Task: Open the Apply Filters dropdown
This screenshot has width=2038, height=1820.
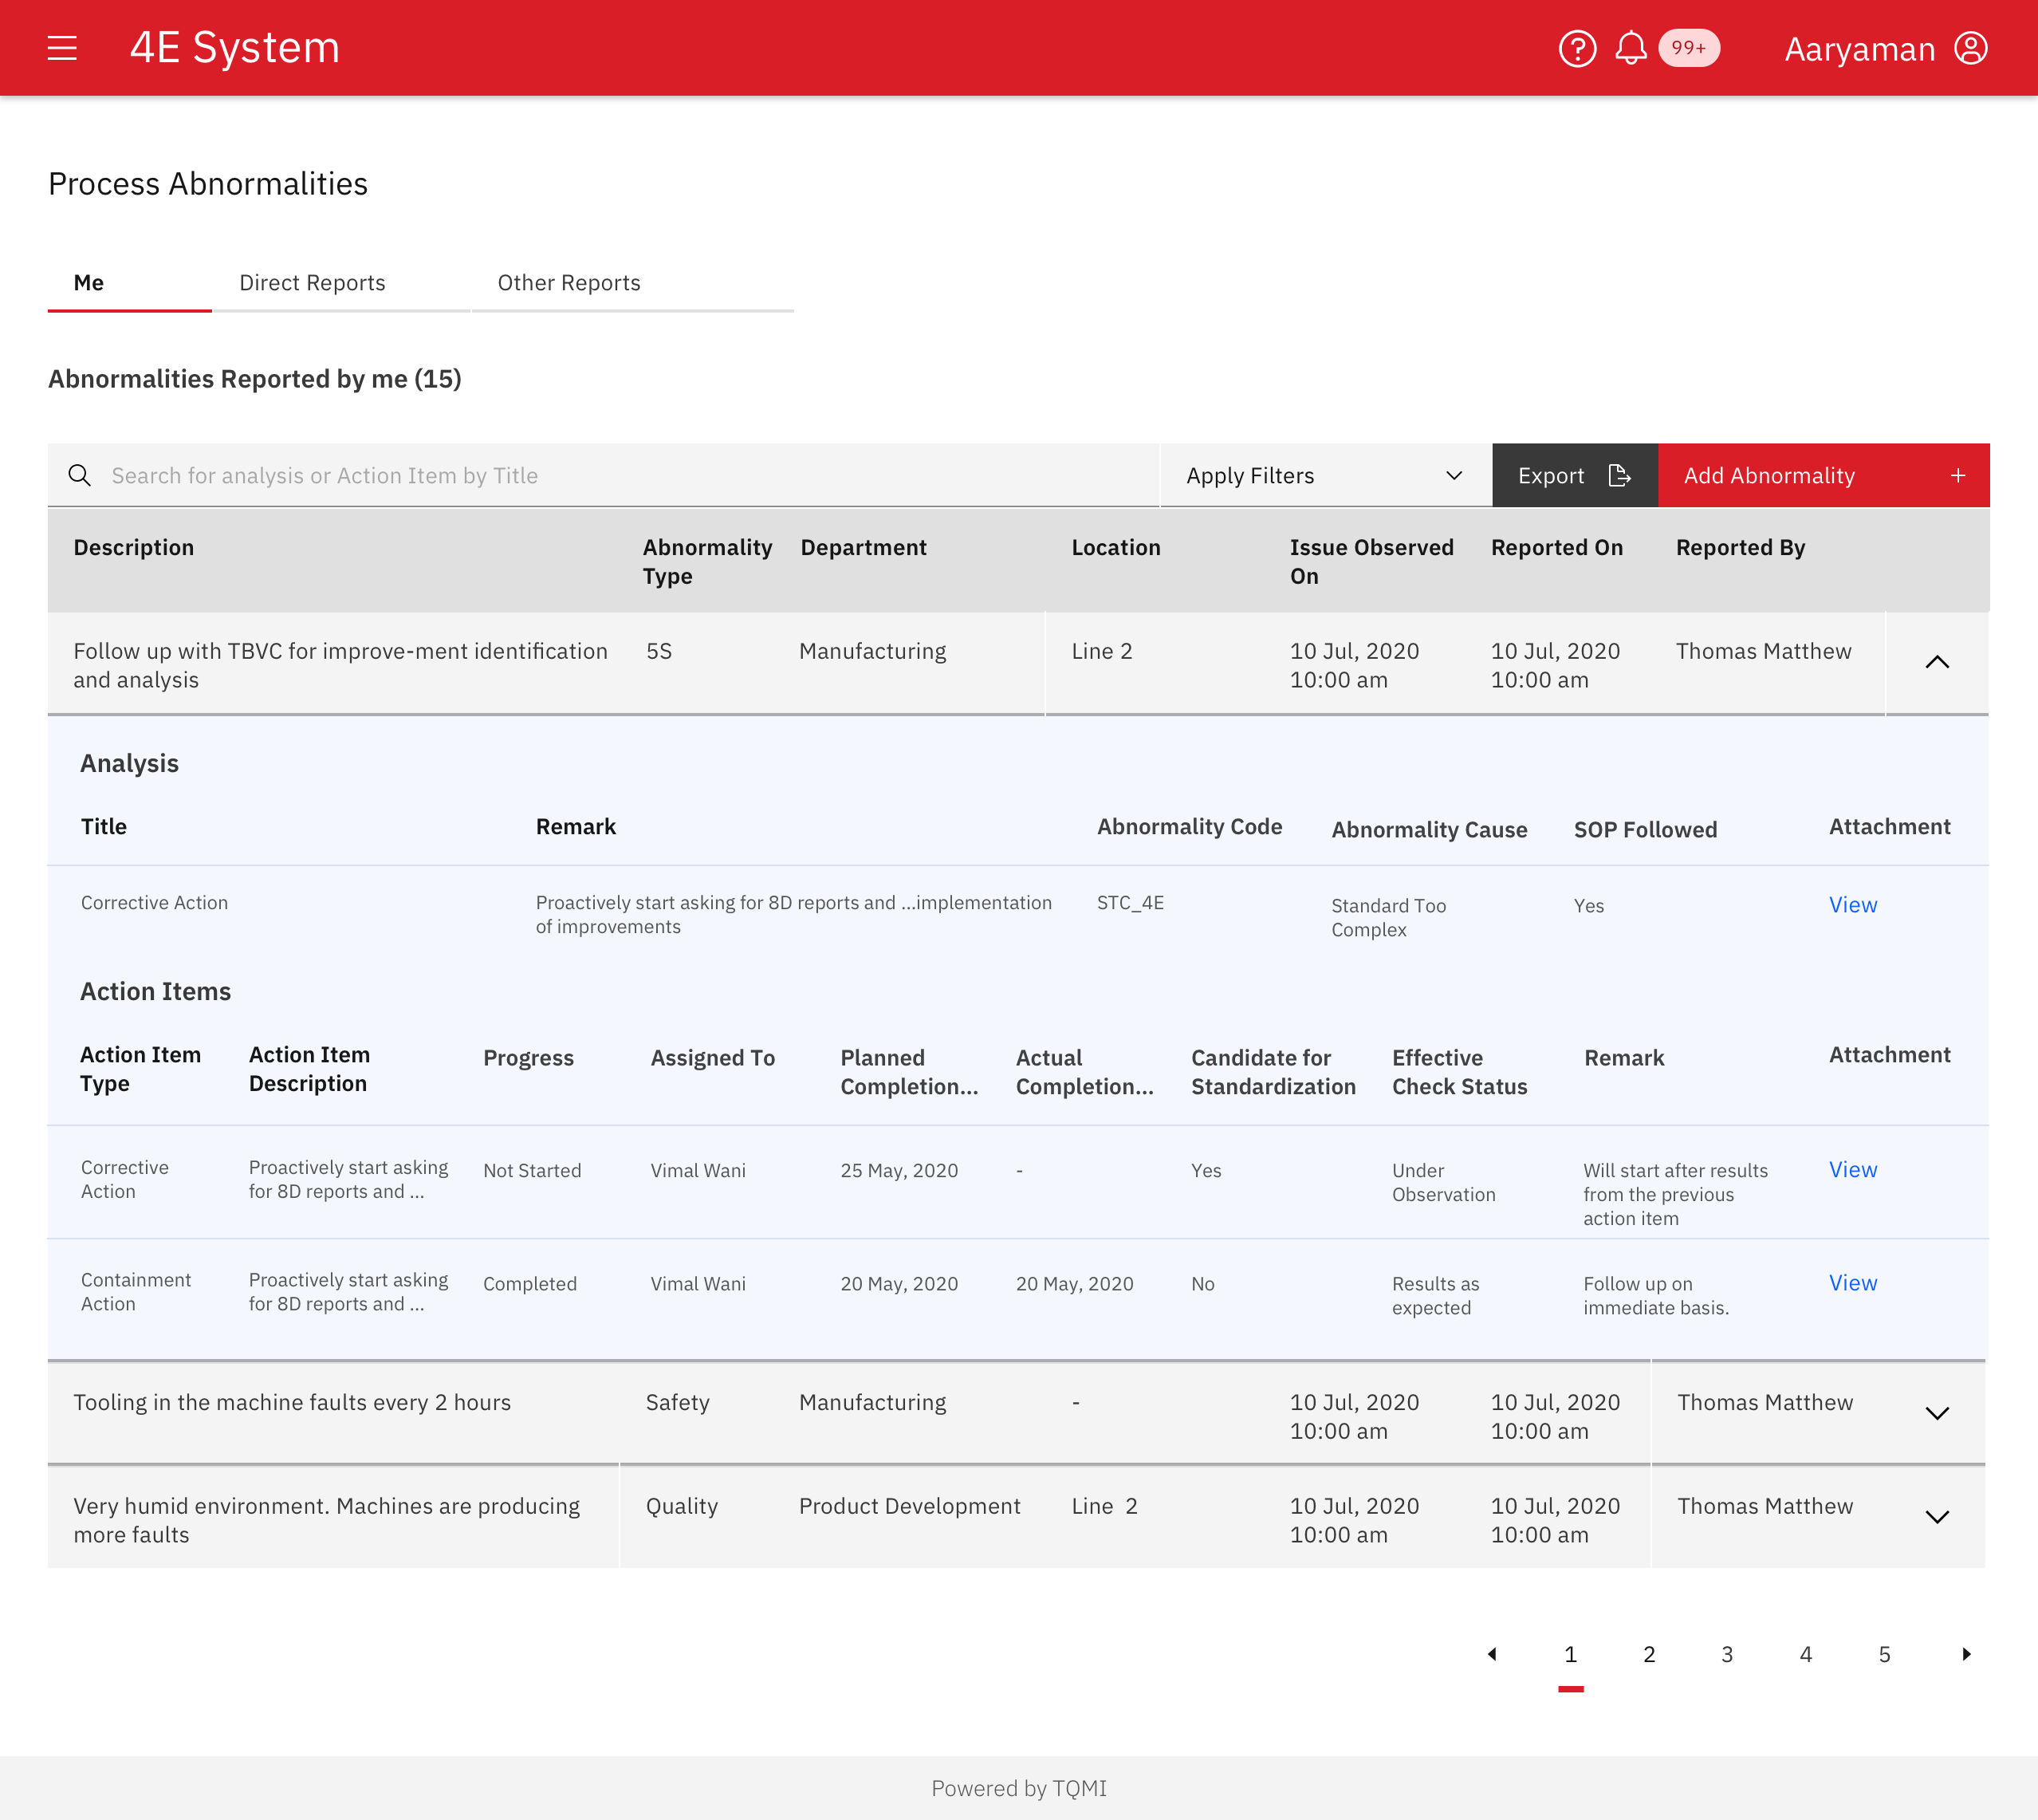Action: click(x=1324, y=475)
